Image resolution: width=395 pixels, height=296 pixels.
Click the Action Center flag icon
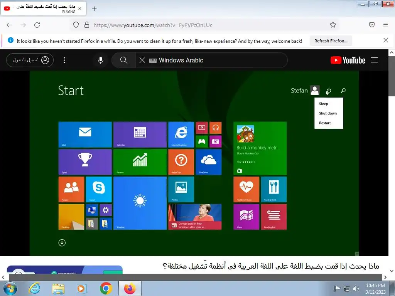click(x=337, y=288)
